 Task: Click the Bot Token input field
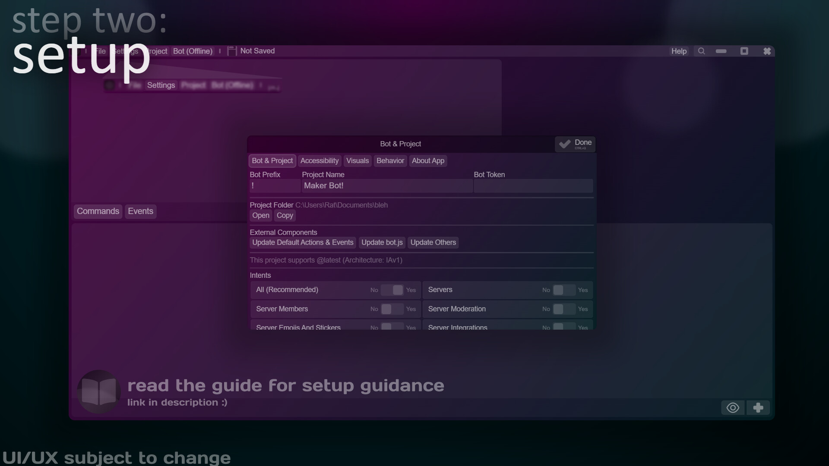point(533,186)
